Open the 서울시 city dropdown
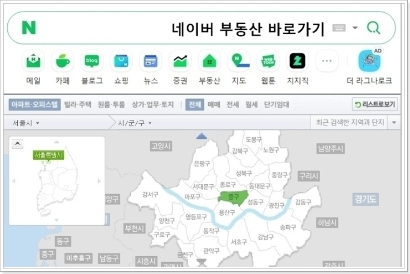The width and height of the screenshot is (410, 274). (26, 123)
